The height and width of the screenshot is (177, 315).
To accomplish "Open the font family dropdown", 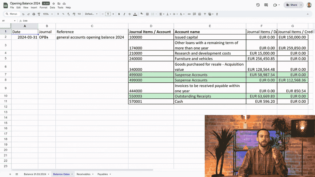I will click(91, 14).
